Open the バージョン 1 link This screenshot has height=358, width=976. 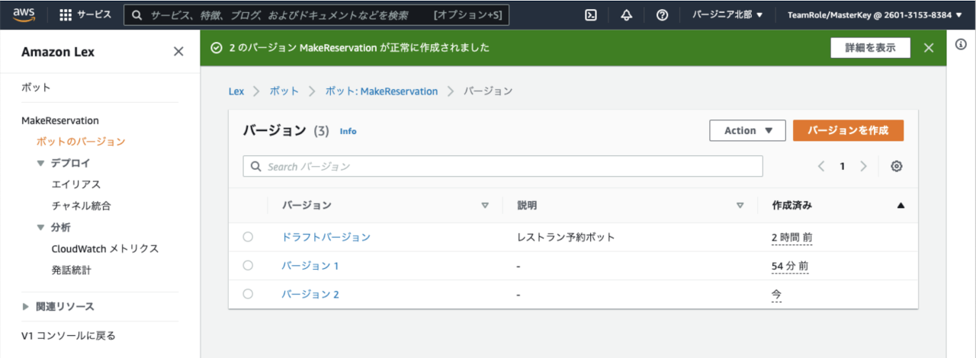pos(310,265)
